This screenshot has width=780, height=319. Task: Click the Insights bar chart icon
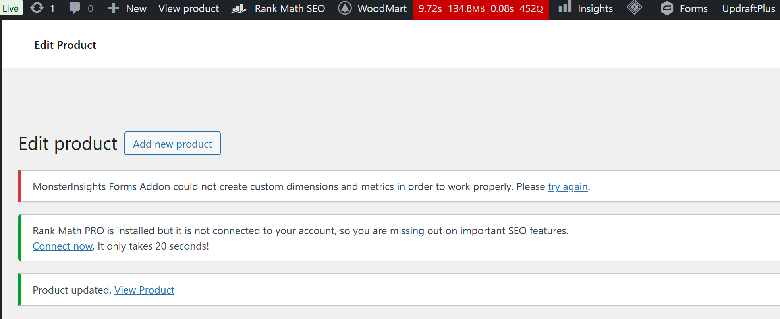coord(565,7)
